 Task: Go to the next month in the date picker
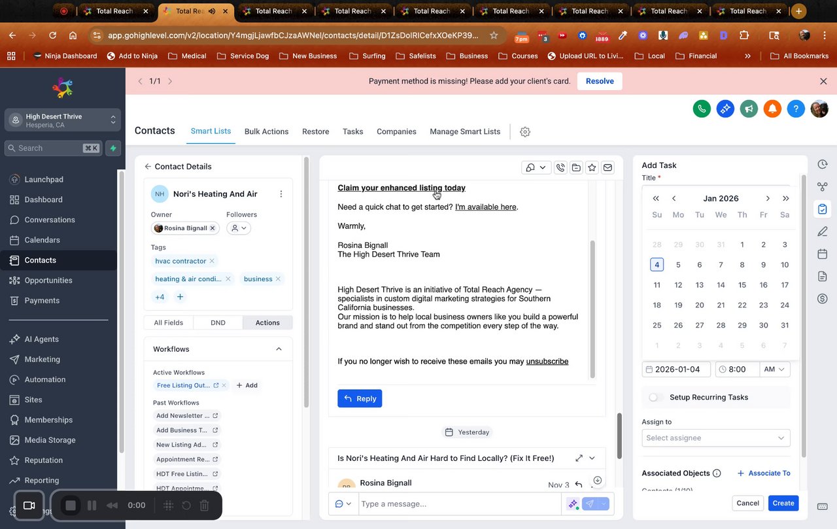(x=768, y=199)
